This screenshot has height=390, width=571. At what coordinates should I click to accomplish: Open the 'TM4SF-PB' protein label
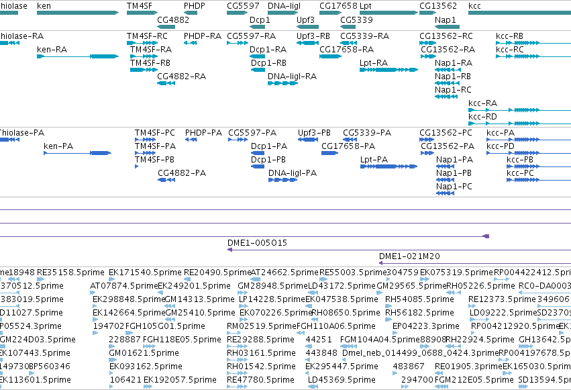154,160
